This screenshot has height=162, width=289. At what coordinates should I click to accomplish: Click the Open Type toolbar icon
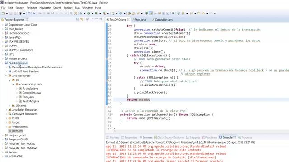click(x=129, y=13)
